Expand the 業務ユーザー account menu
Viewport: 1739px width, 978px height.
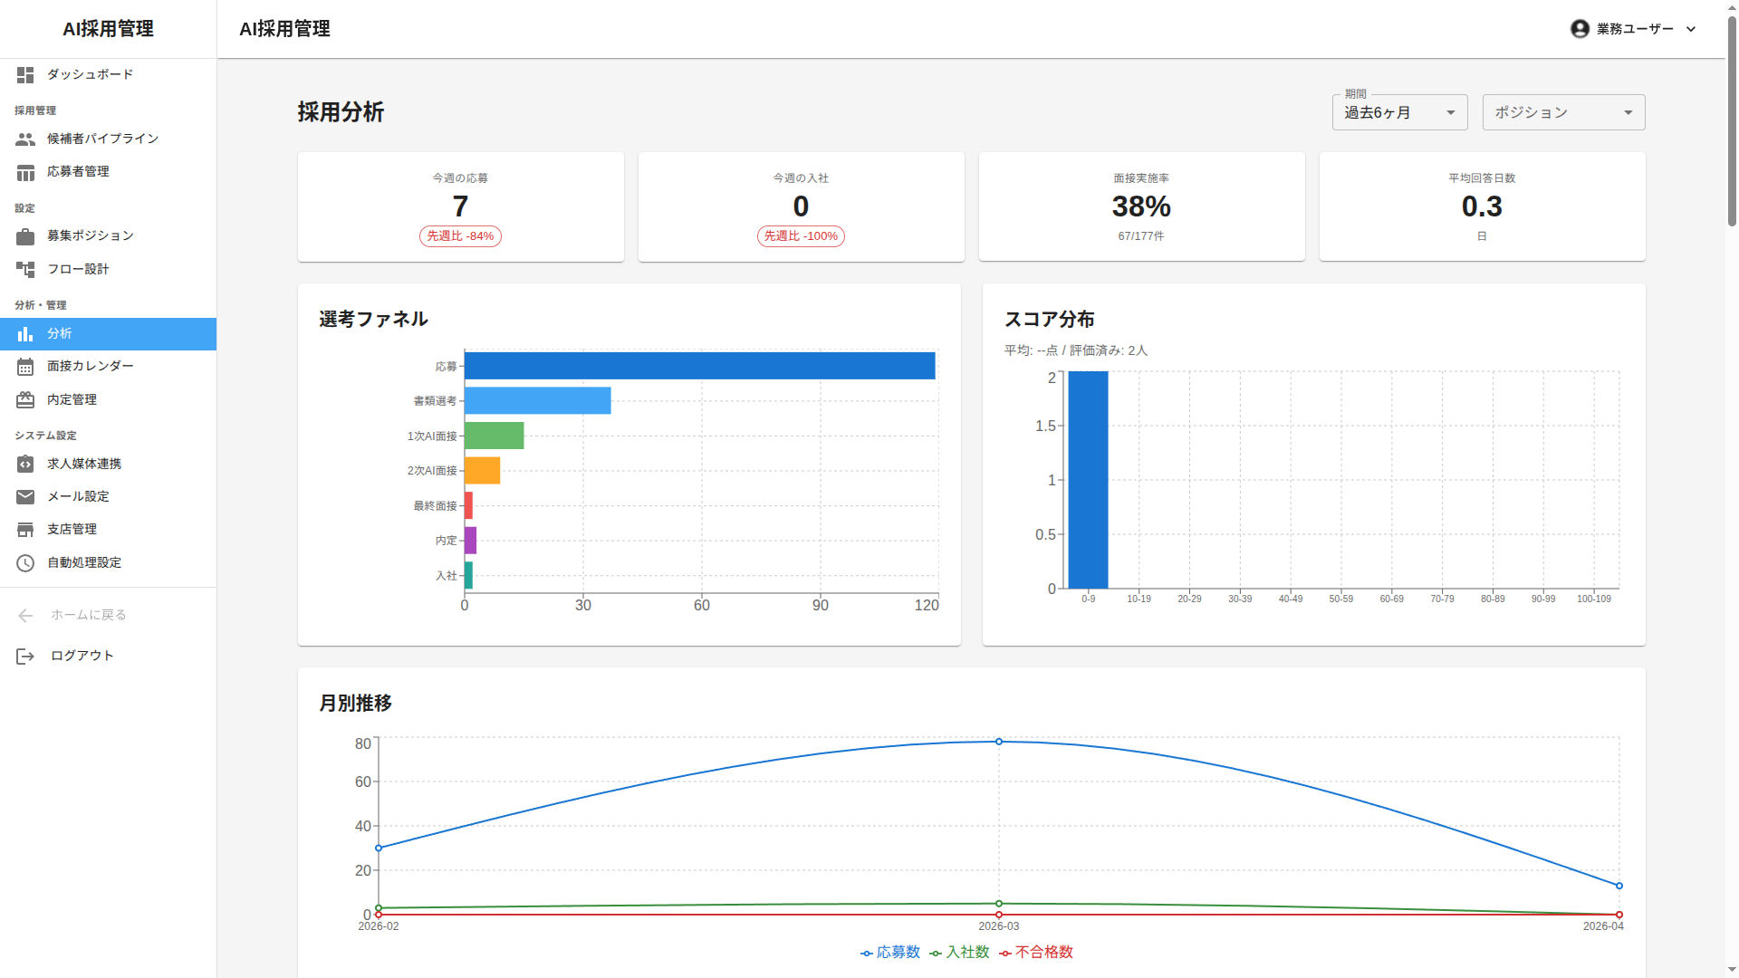[1633, 29]
